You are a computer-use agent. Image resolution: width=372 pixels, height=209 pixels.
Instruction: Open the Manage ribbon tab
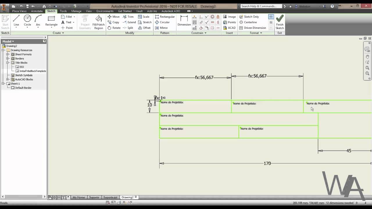tap(76, 11)
